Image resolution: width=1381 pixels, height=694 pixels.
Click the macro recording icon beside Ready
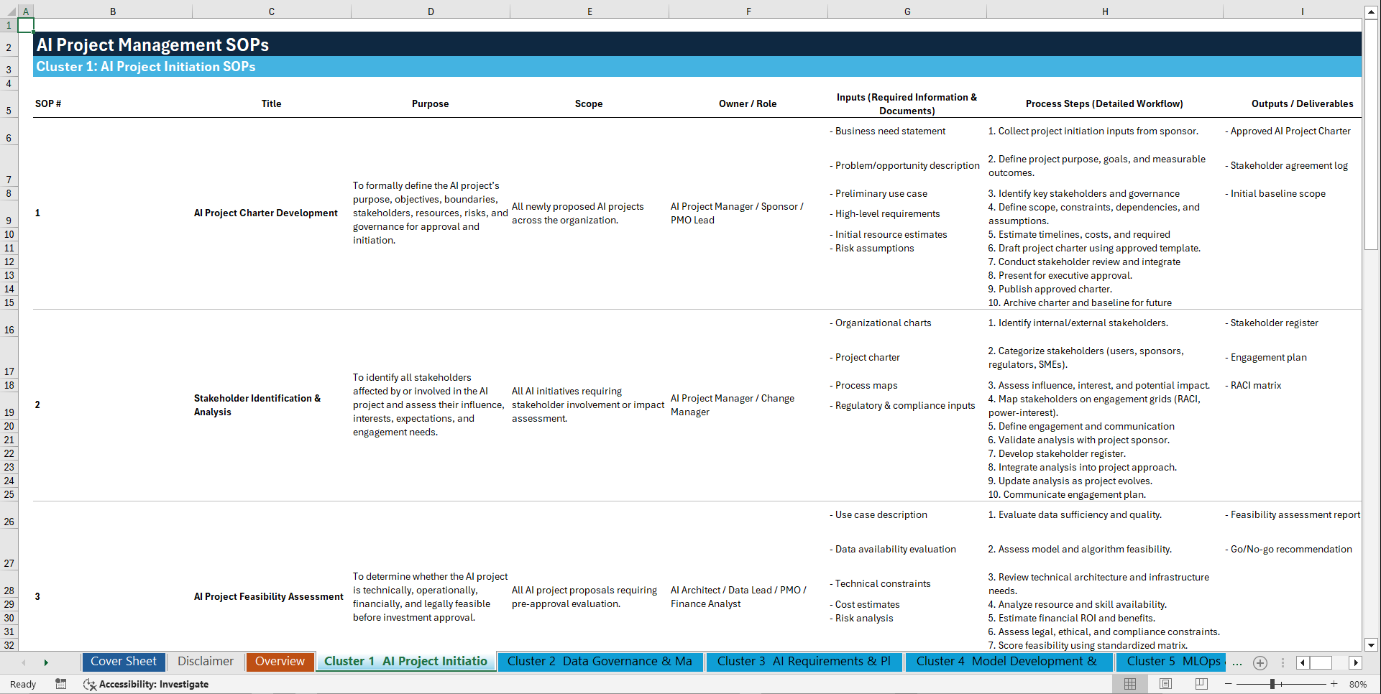click(x=61, y=684)
